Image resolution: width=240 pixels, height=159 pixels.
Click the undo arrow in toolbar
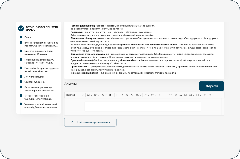click(205, 95)
